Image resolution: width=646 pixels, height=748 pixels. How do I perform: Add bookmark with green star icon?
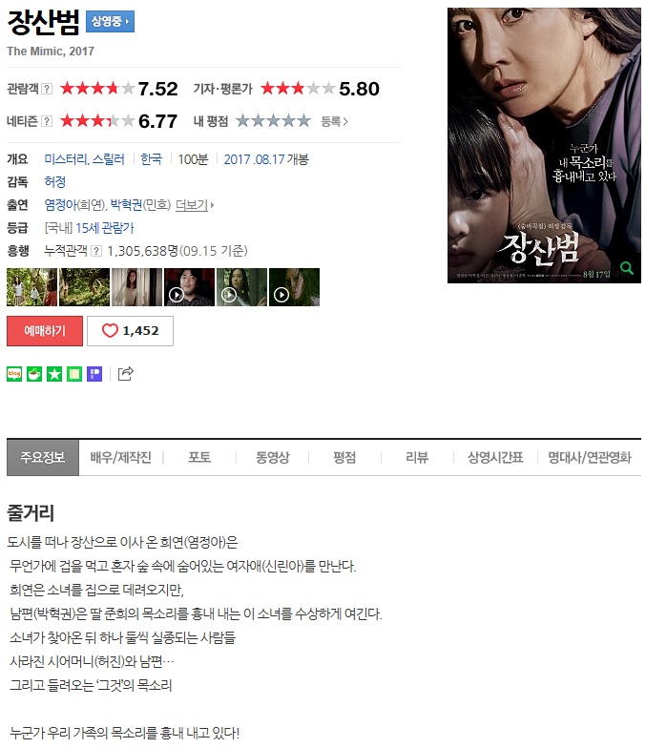(54, 374)
